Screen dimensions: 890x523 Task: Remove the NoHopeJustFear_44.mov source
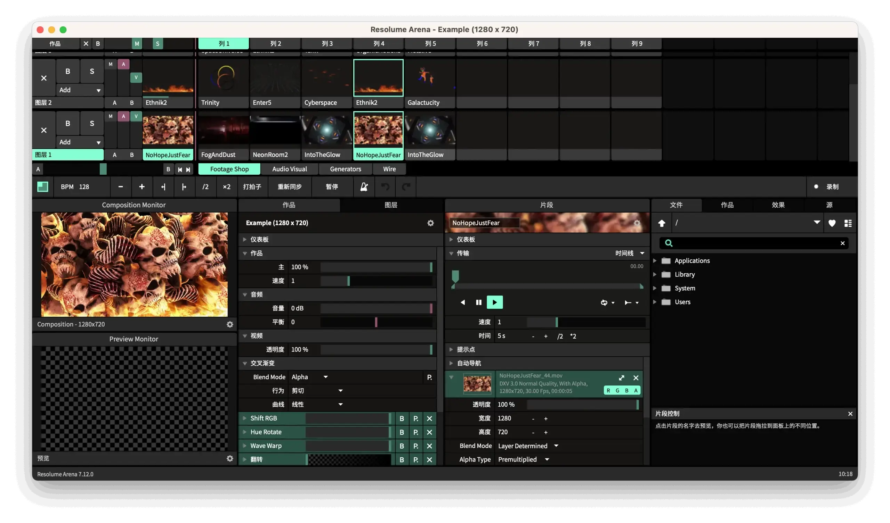click(x=636, y=378)
